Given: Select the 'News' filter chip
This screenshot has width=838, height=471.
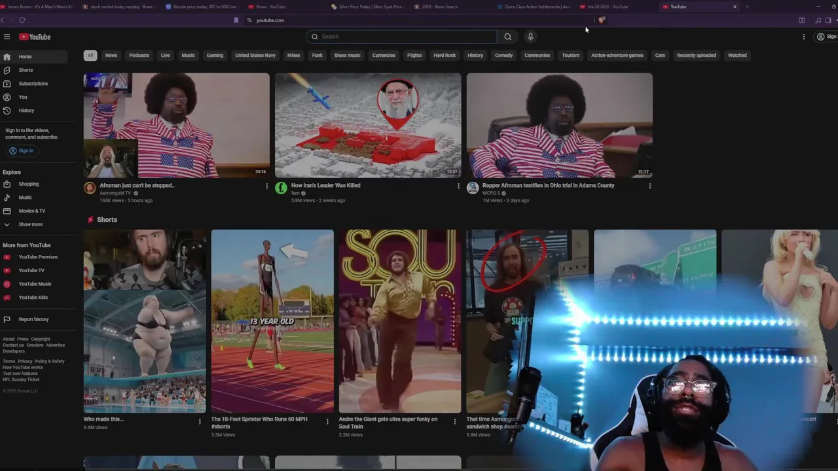Looking at the screenshot, I should [111, 56].
